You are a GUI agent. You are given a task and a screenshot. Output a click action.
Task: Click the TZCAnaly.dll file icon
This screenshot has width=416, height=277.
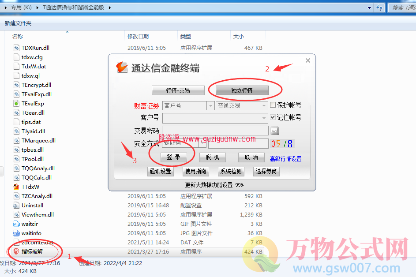(x=16, y=196)
